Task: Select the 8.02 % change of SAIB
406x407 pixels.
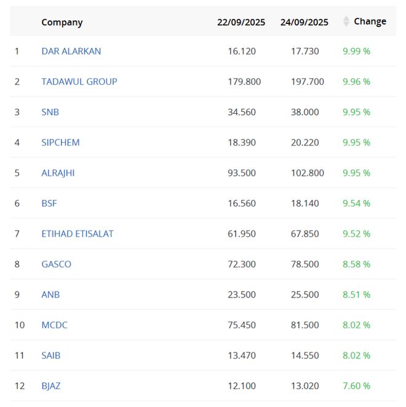Action: click(356, 355)
